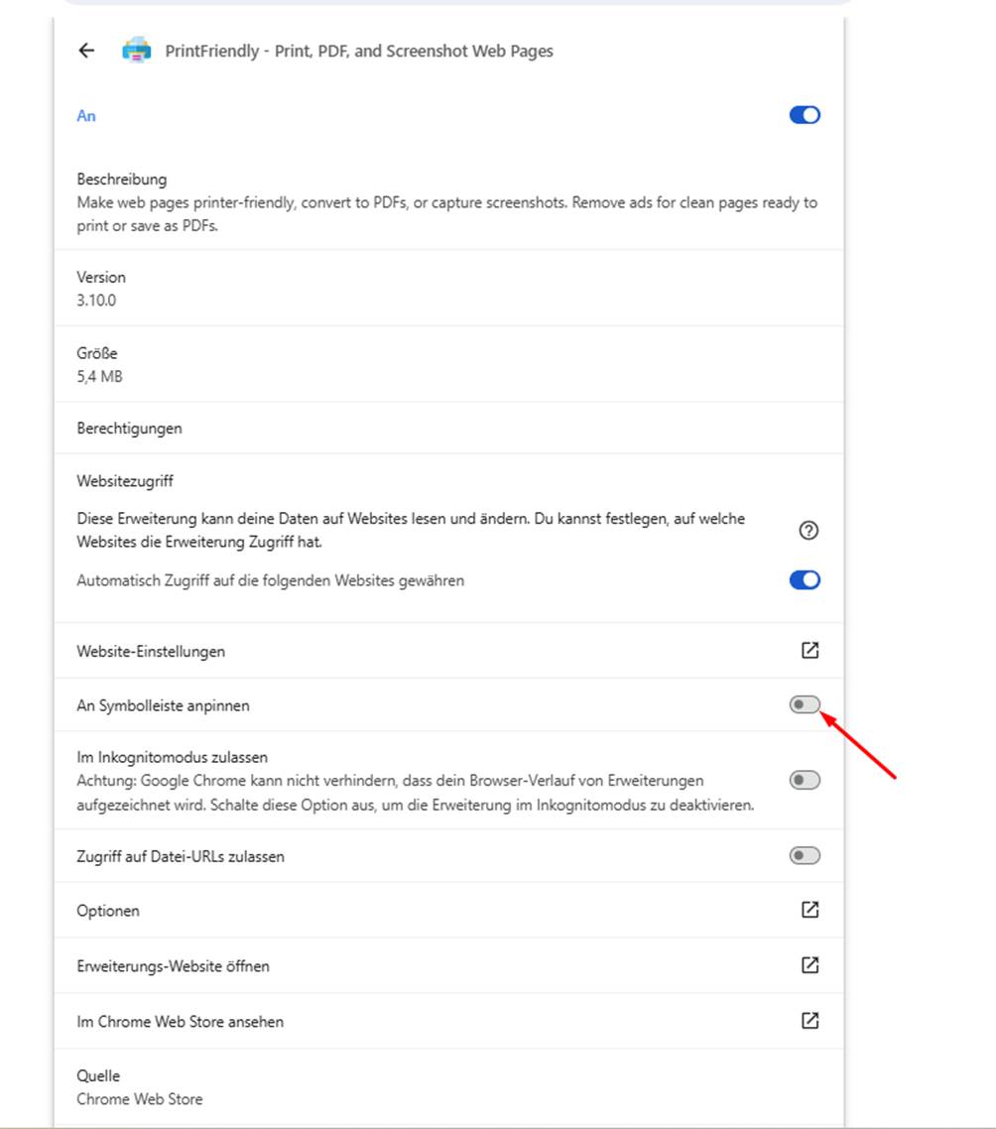Go back using the arrow icon

pos(86,51)
